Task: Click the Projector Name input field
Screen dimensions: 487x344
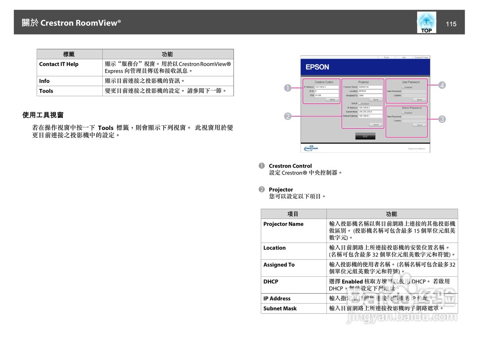Action: 370,86
